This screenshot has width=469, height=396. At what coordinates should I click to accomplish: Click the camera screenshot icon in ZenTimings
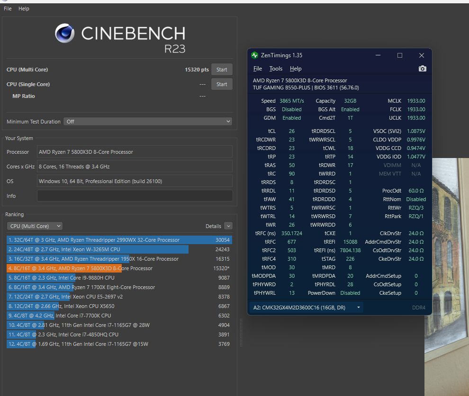coord(422,68)
